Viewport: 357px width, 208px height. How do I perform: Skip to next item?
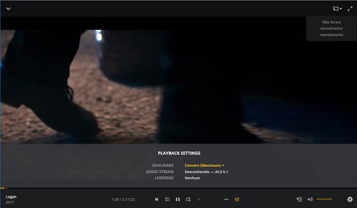199,199
